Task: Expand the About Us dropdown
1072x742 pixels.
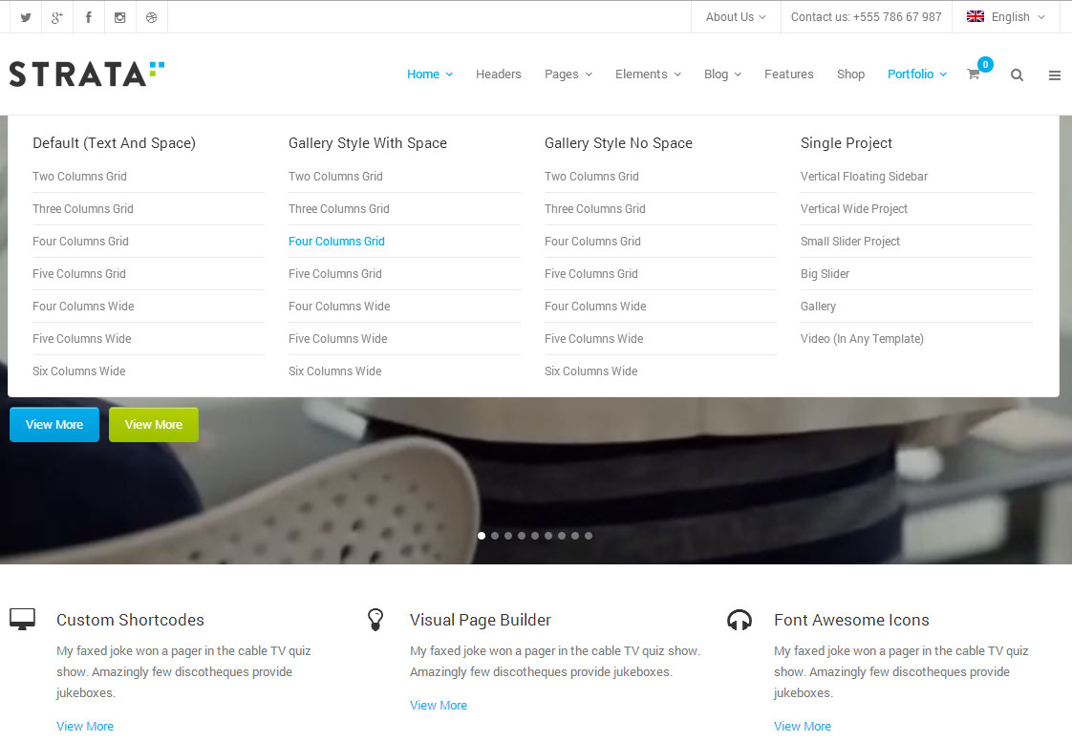Action: (x=735, y=17)
